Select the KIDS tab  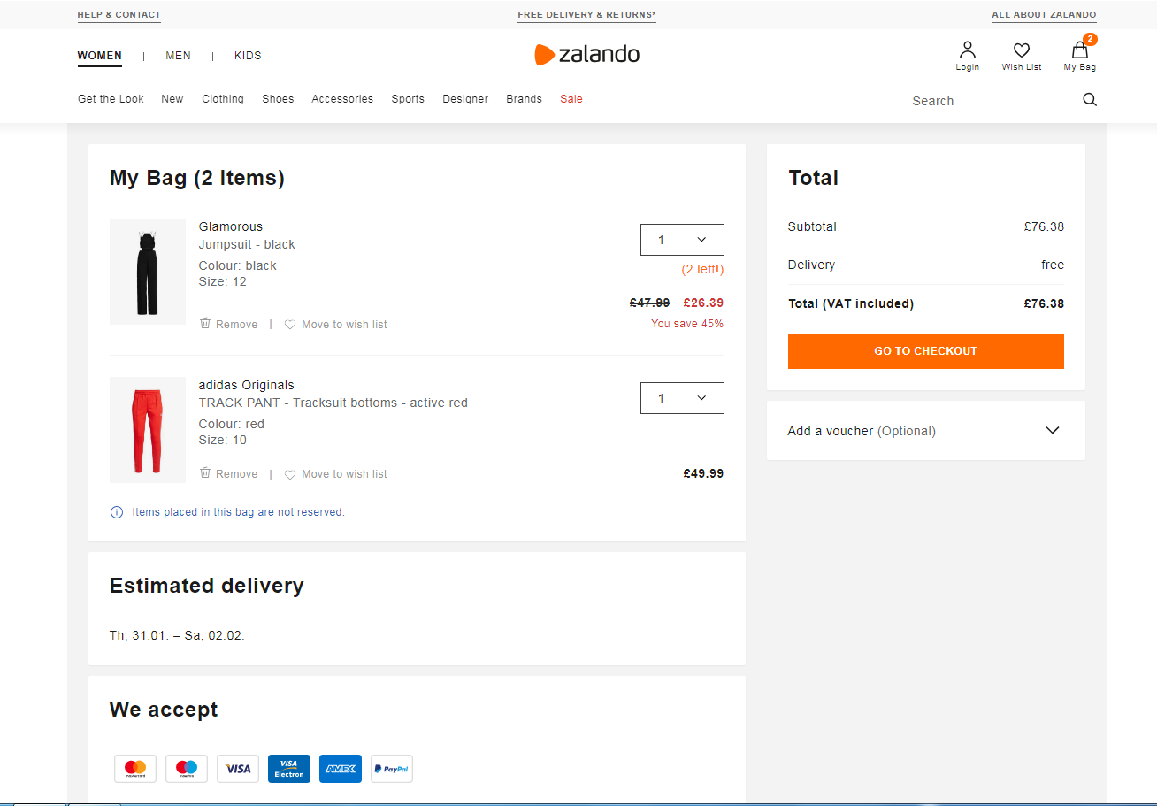(x=248, y=56)
